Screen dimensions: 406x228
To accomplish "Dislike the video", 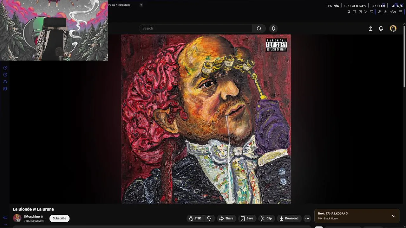I will pyautogui.click(x=209, y=218).
